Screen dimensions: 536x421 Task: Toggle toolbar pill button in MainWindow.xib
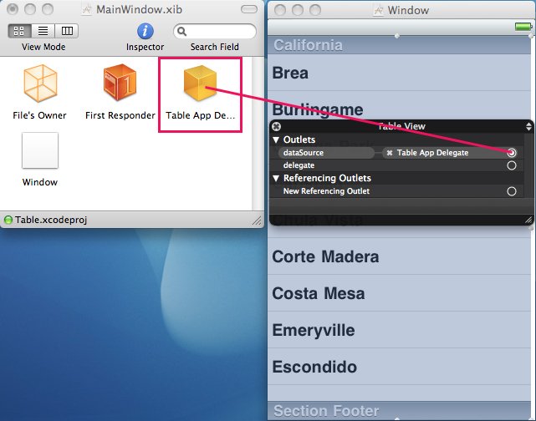tap(249, 9)
